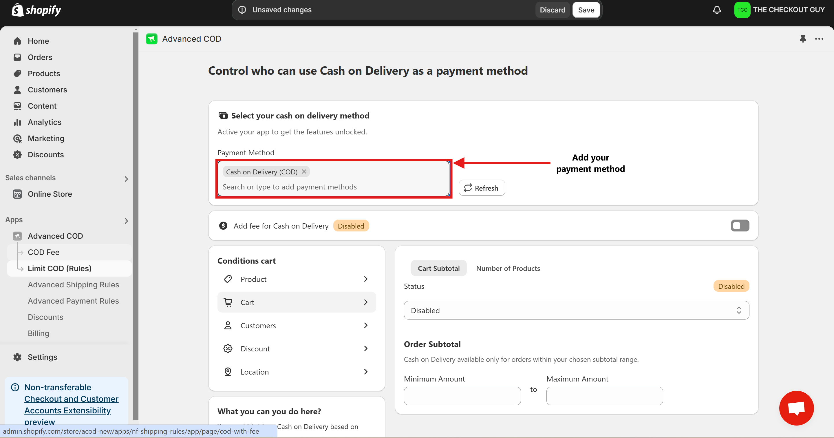
Task: Click the Discounts percent badge icon
Action: (x=17, y=155)
